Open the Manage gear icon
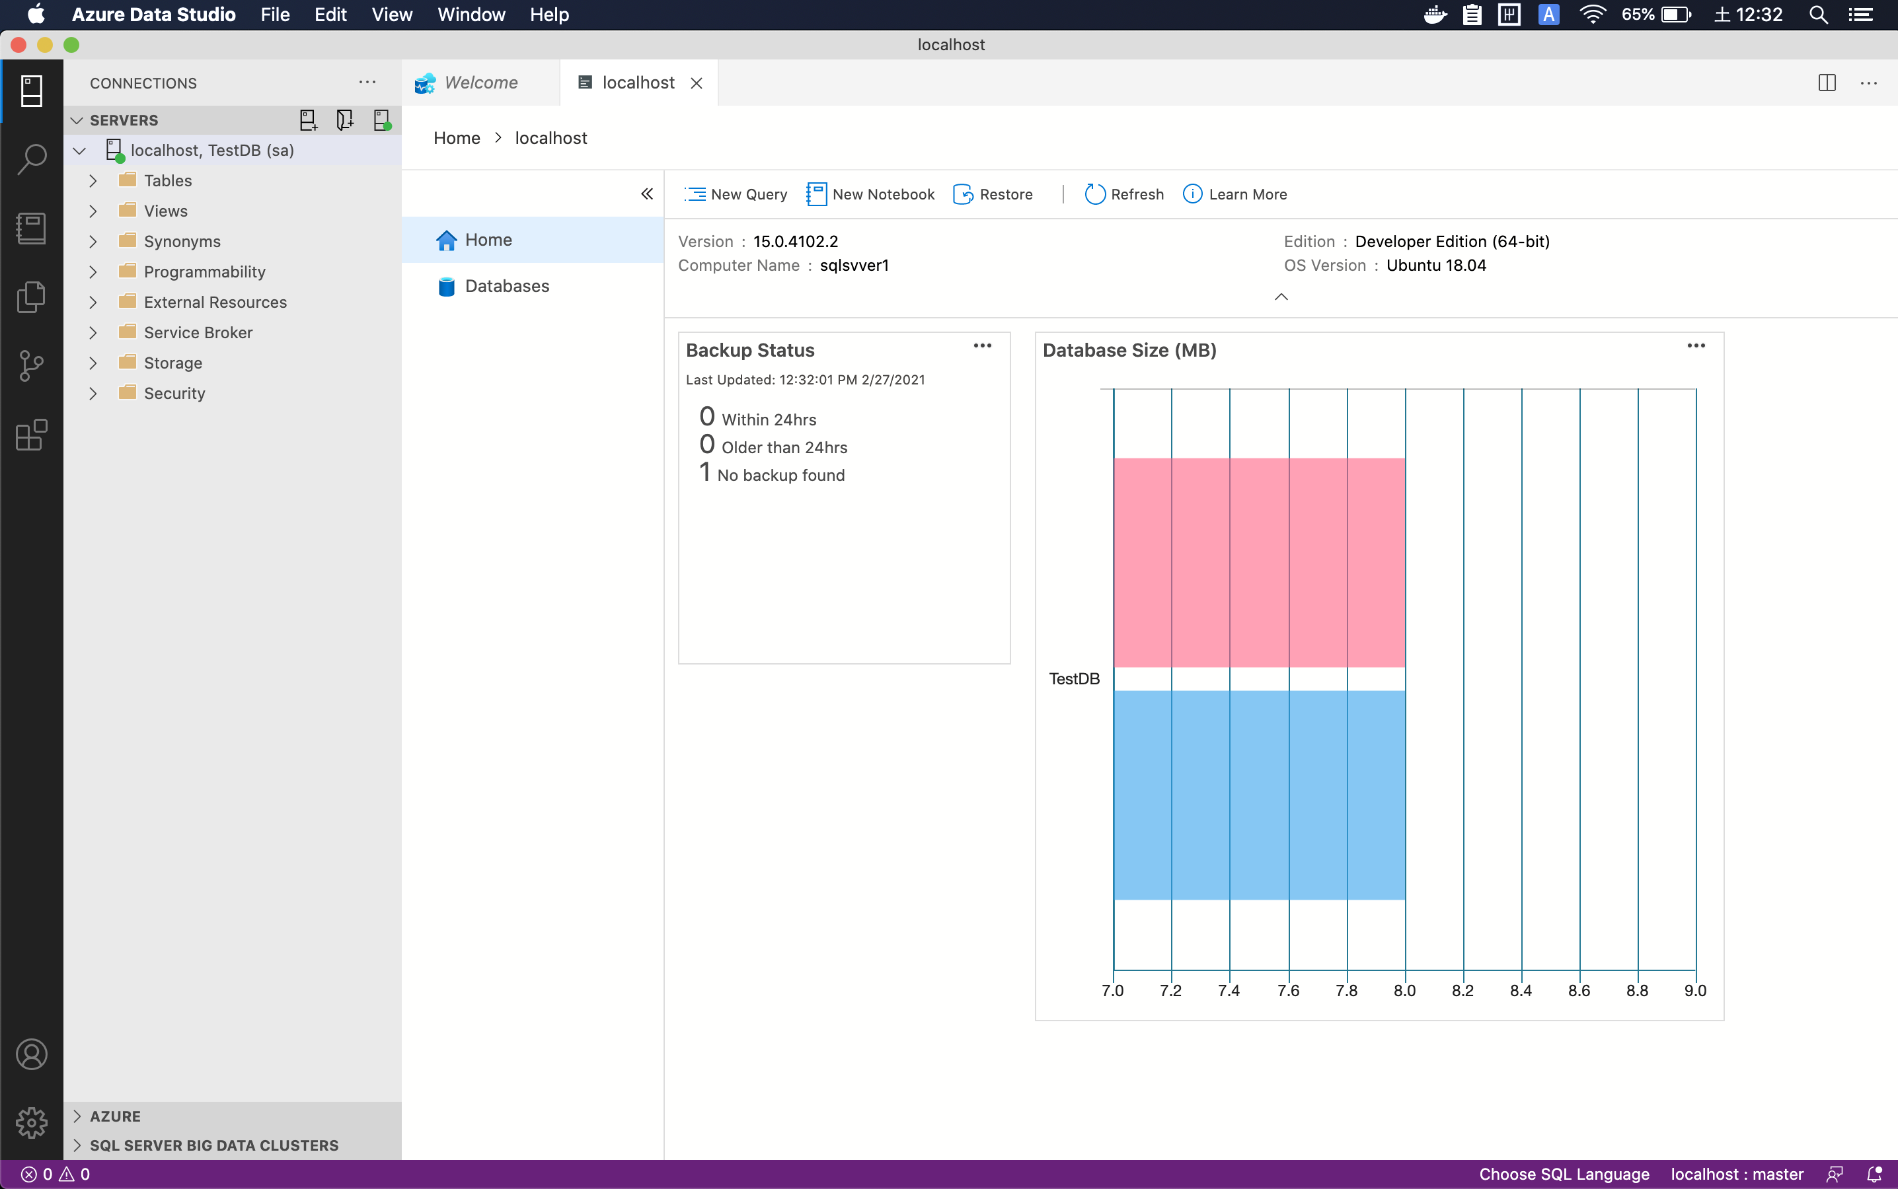1898x1189 pixels. click(x=32, y=1122)
